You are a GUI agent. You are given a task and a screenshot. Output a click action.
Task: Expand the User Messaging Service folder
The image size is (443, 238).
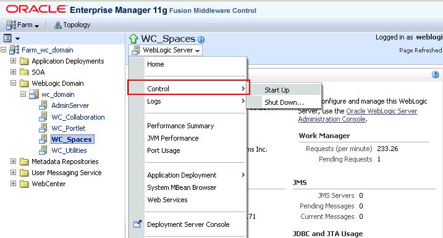[x=13, y=172]
